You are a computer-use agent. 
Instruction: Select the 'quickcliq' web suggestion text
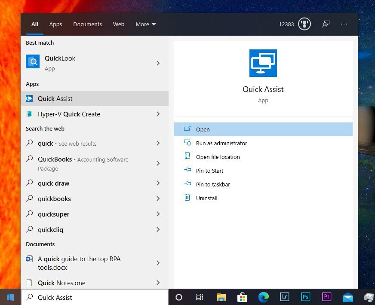pyautogui.click(x=50, y=230)
